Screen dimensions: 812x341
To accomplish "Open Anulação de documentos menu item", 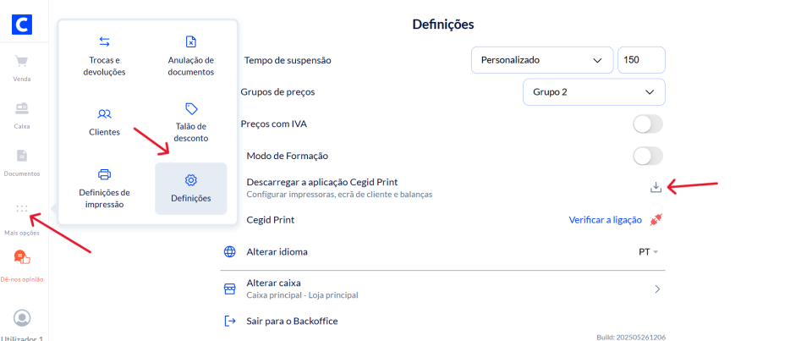I will [x=191, y=56].
